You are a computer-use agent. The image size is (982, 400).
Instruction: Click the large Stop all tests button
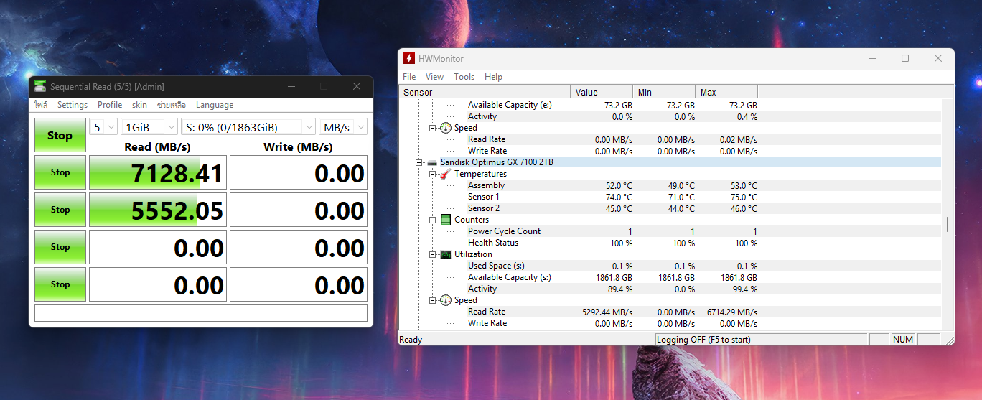(60, 136)
